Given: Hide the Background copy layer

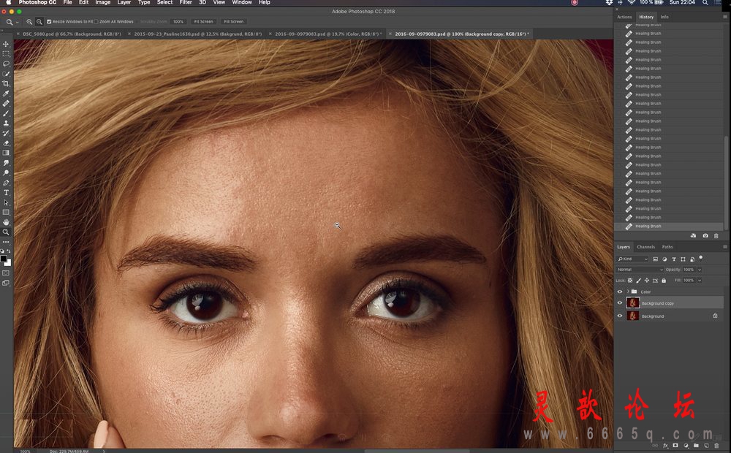Looking at the screenshot, I should 620,303.
